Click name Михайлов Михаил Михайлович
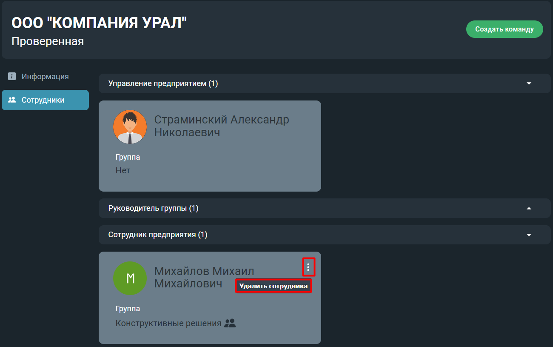 coord(204,277)
